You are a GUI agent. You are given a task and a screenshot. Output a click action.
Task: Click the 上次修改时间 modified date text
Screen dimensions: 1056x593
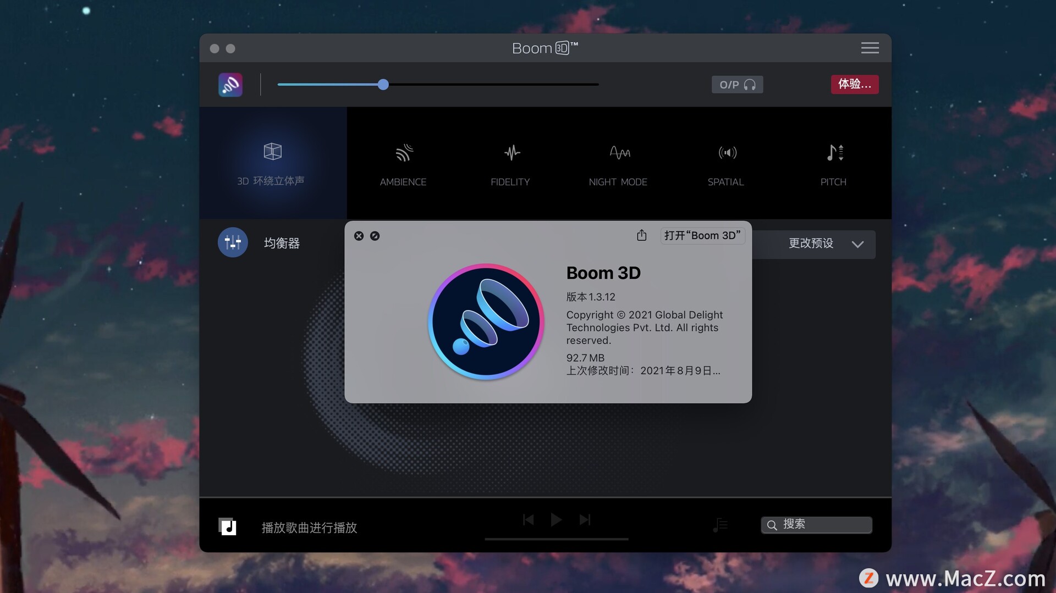[x=643, y=371]
